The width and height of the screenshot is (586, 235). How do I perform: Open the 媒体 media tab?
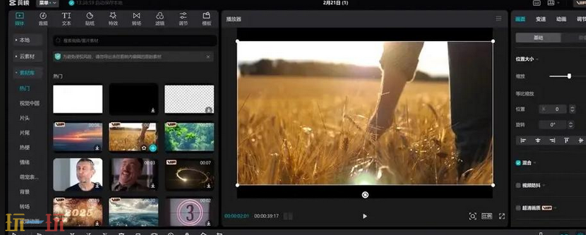pyautogui.click(x=20, y=19)
